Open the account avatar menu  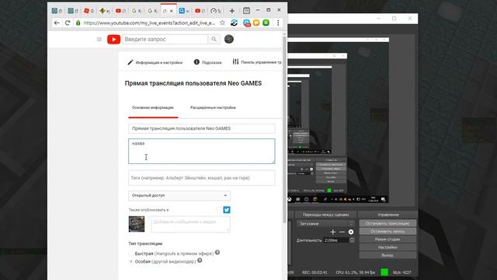(x=229, y=39)
